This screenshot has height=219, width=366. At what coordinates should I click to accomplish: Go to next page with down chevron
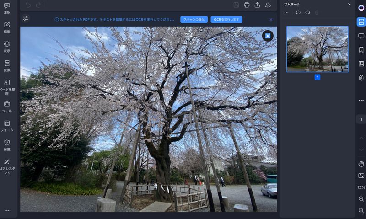361,150
